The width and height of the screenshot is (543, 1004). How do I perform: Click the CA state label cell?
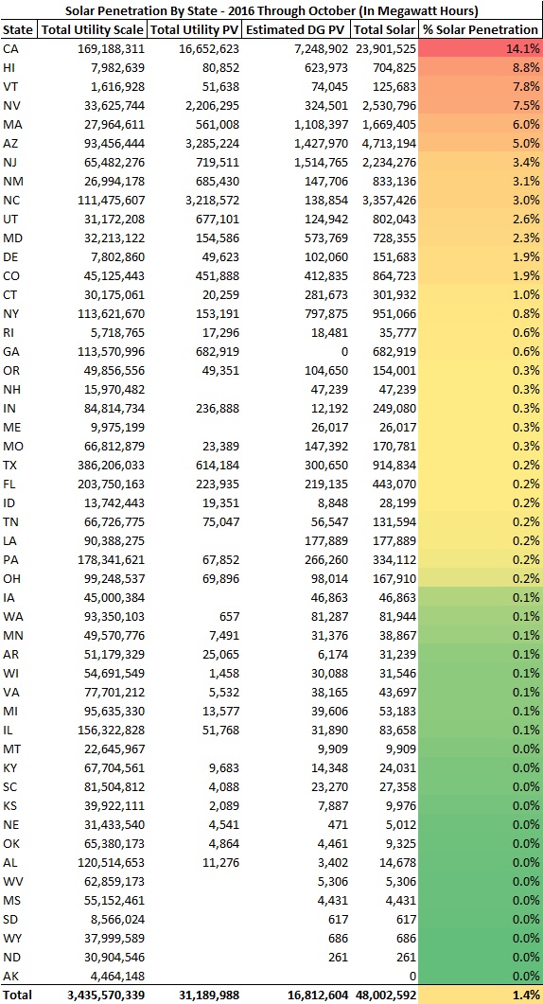[19, 48]
